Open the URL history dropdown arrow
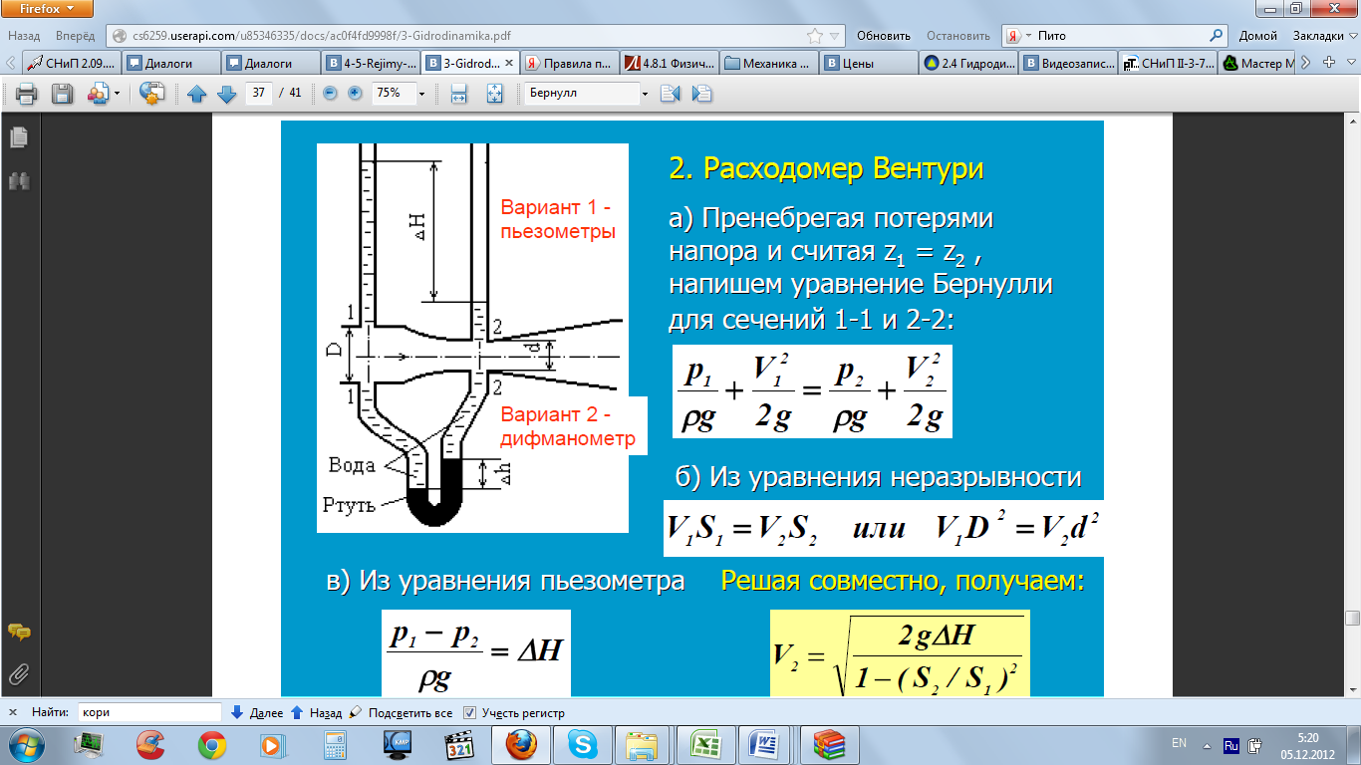The width and height of the screenshot is (1361, 765). [x=835, y=36]
